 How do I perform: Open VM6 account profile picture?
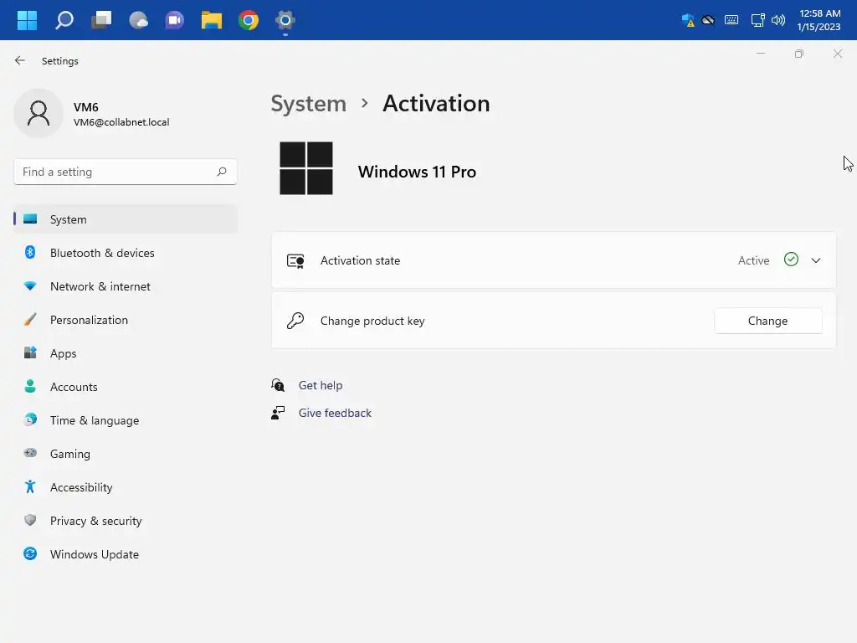coord(38,113)
